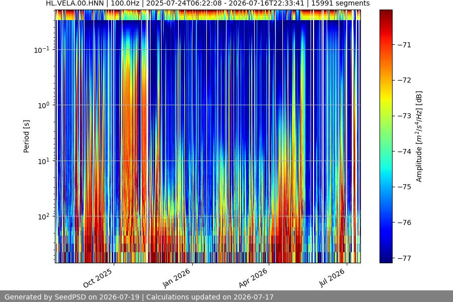Click the -75 colorbar tick label
Viewport: 453px width, 302px height.
coord(405,187)
